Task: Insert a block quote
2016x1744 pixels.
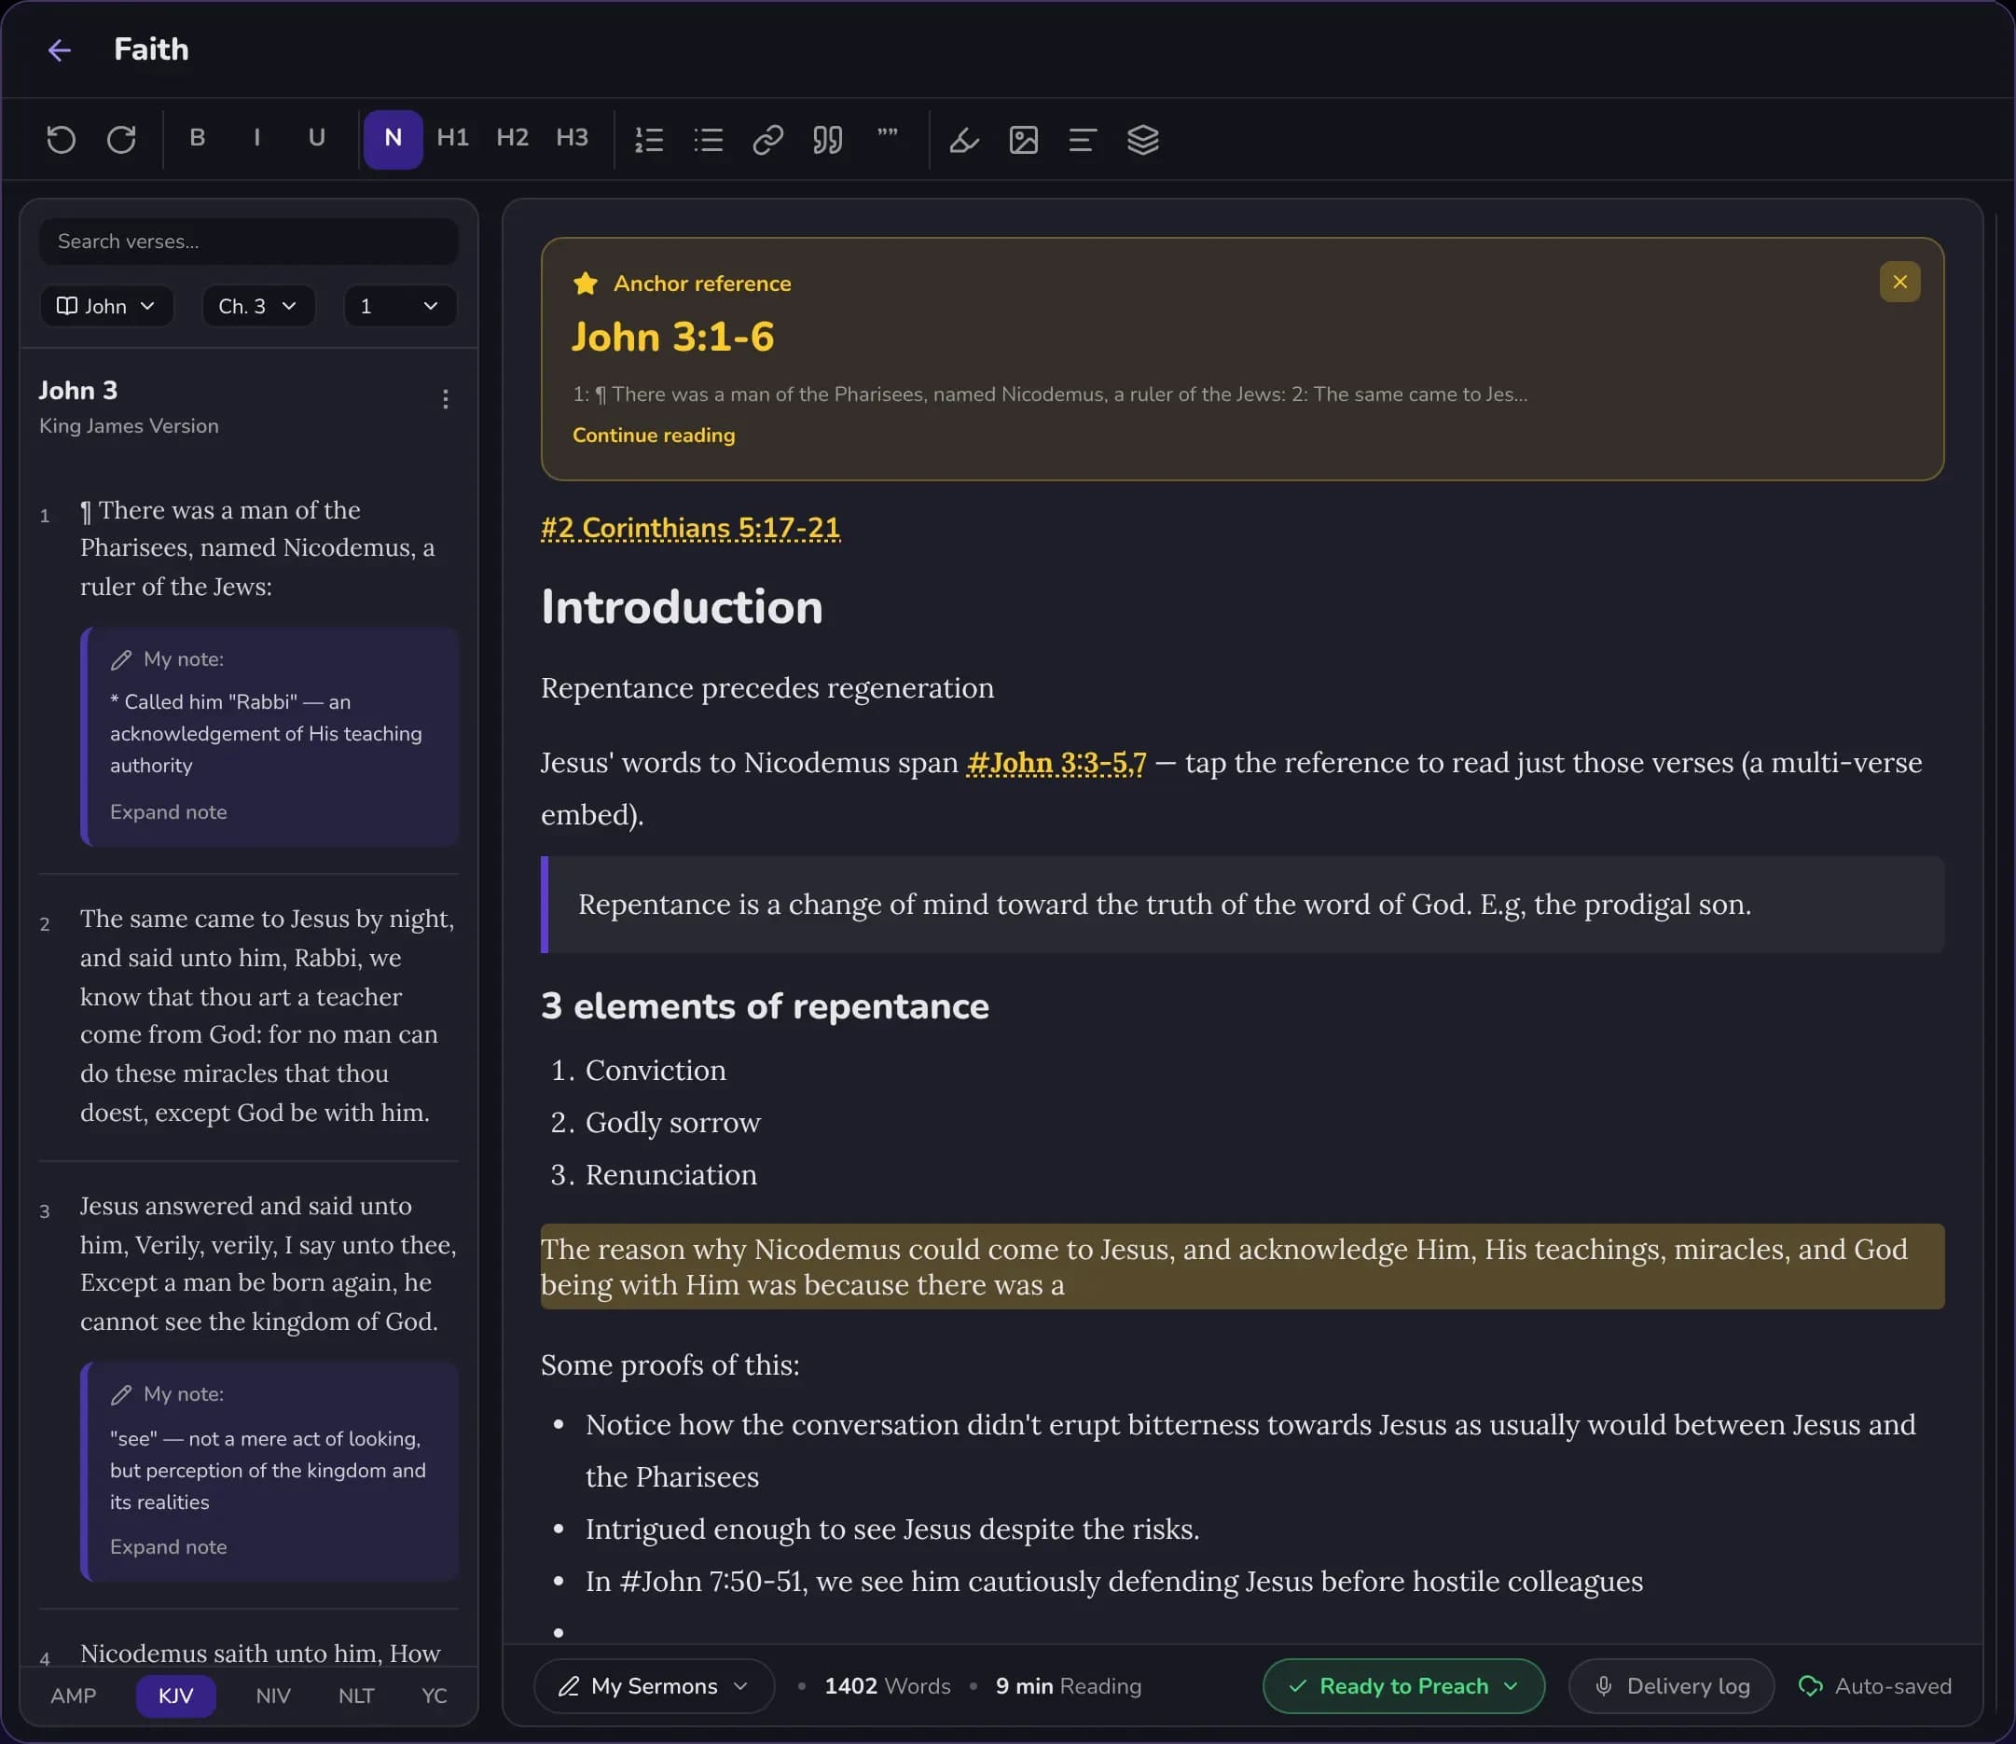Action: (x=828, y=140)
